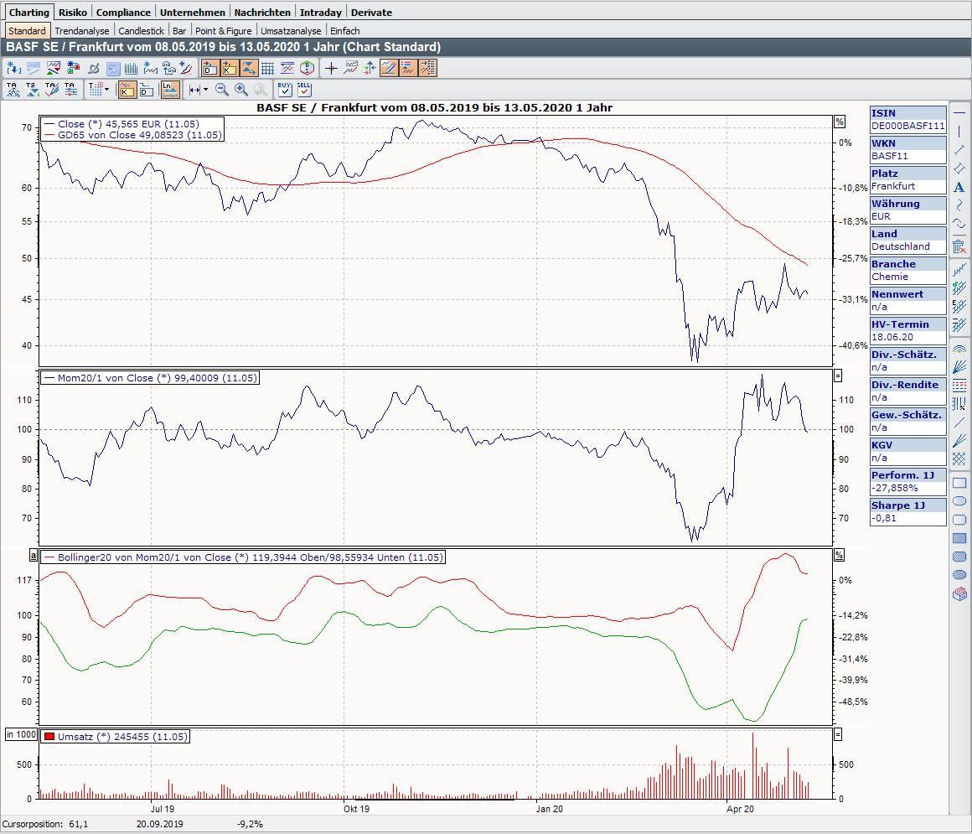Switch to the Risiko tab

(x=73, y=13)
